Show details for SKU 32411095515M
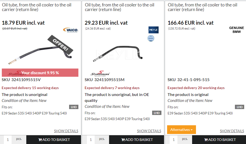The image size is (246, 144). pyautogui.click(x=149, y=131)
